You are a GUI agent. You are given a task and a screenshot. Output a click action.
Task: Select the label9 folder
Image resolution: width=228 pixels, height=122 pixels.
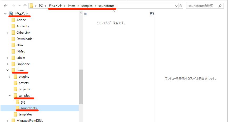[21, 58]
